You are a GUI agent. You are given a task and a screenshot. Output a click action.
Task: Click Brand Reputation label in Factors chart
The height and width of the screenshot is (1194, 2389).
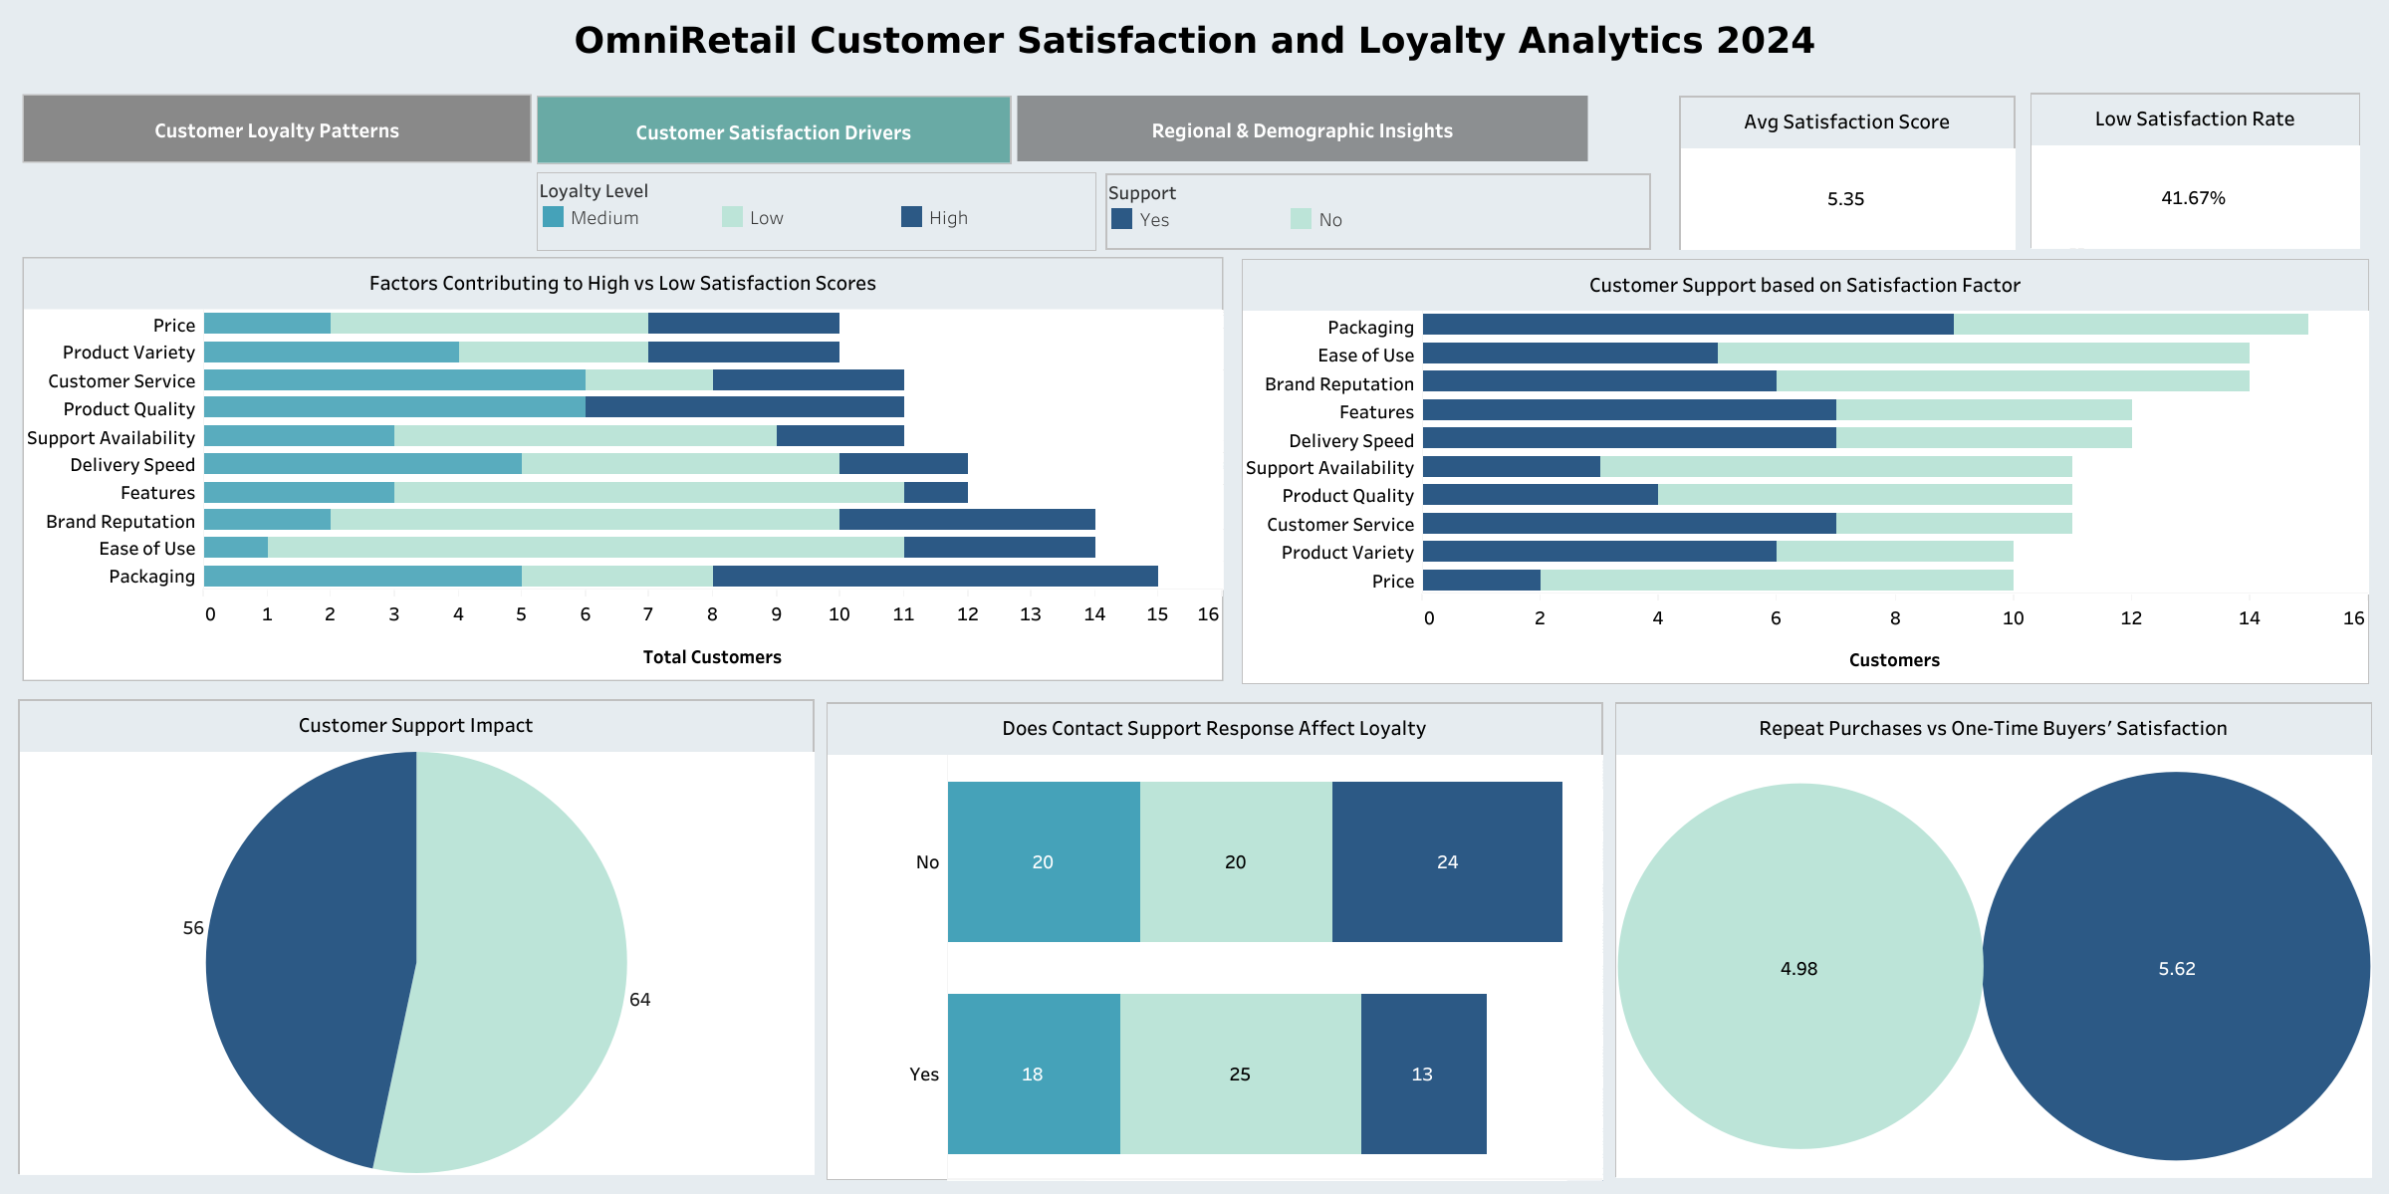point(120,521)
